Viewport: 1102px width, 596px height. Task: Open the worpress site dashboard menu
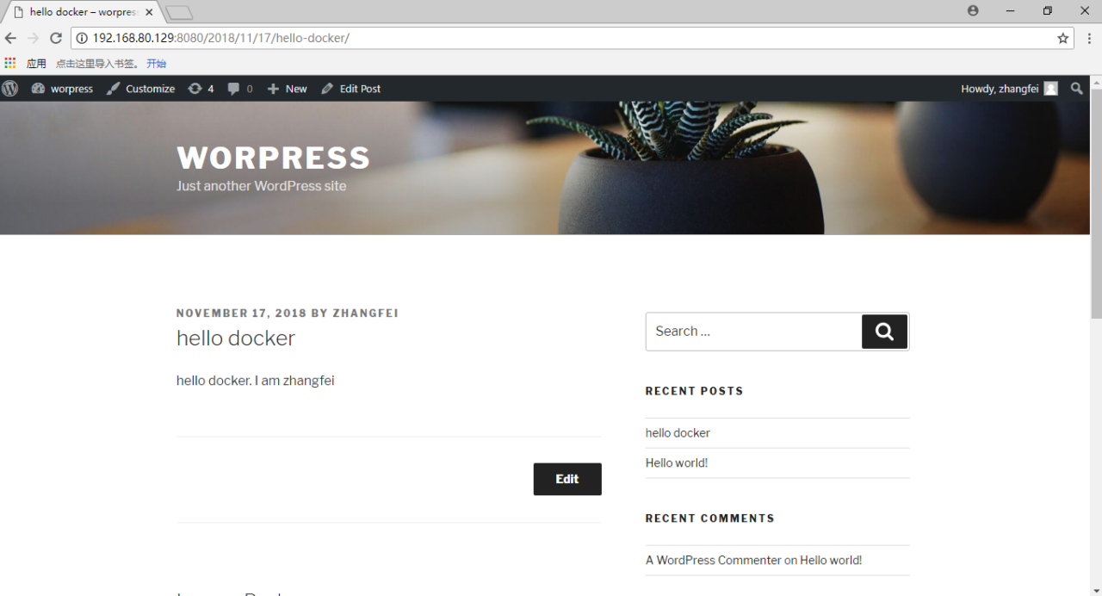tap(62, 89)
